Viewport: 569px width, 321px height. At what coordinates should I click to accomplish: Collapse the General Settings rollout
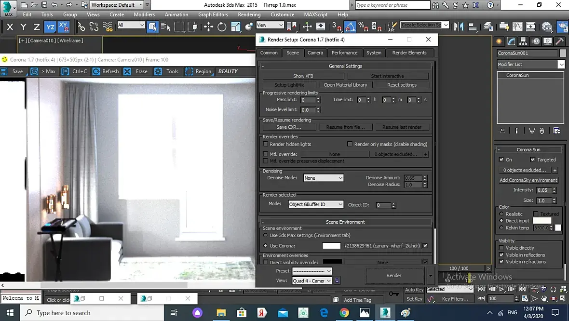pyautogui.click(x=345, y=66)
